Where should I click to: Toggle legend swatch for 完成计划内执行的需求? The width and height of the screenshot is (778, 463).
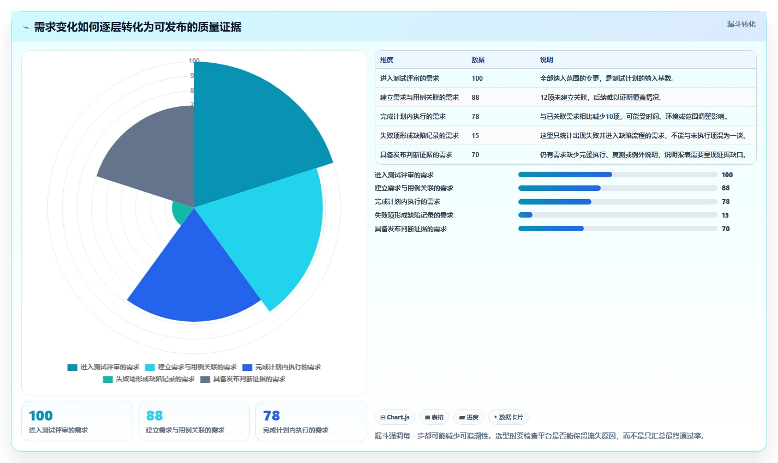coord(248,367)
